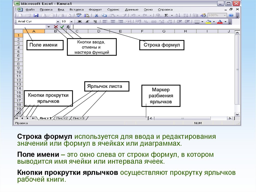The width and height of the screenshot is (256, 192).
Task: Cancel entry with the red X button
Action: [56, 27]
